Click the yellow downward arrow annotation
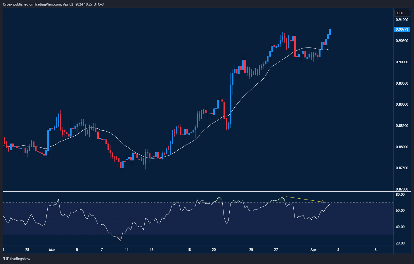 coord(305,199)
